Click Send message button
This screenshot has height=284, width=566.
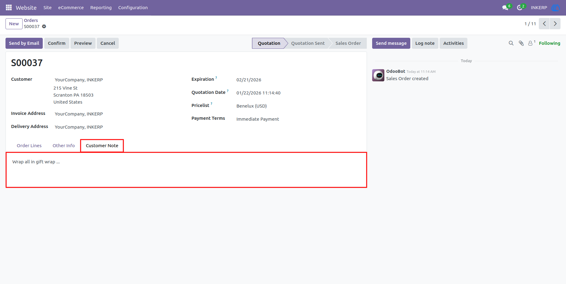[391, 43]
